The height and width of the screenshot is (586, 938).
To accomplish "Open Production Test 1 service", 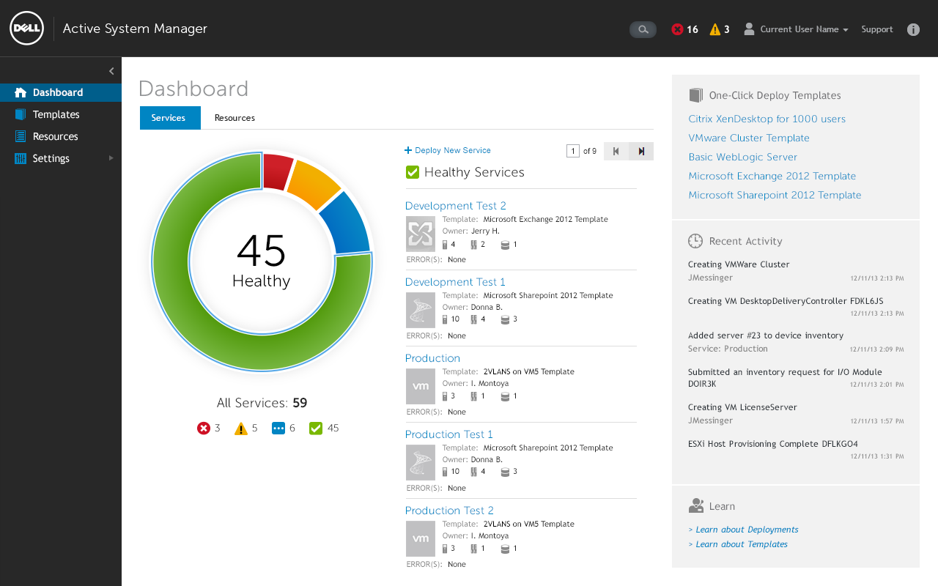I will [449, 434].
